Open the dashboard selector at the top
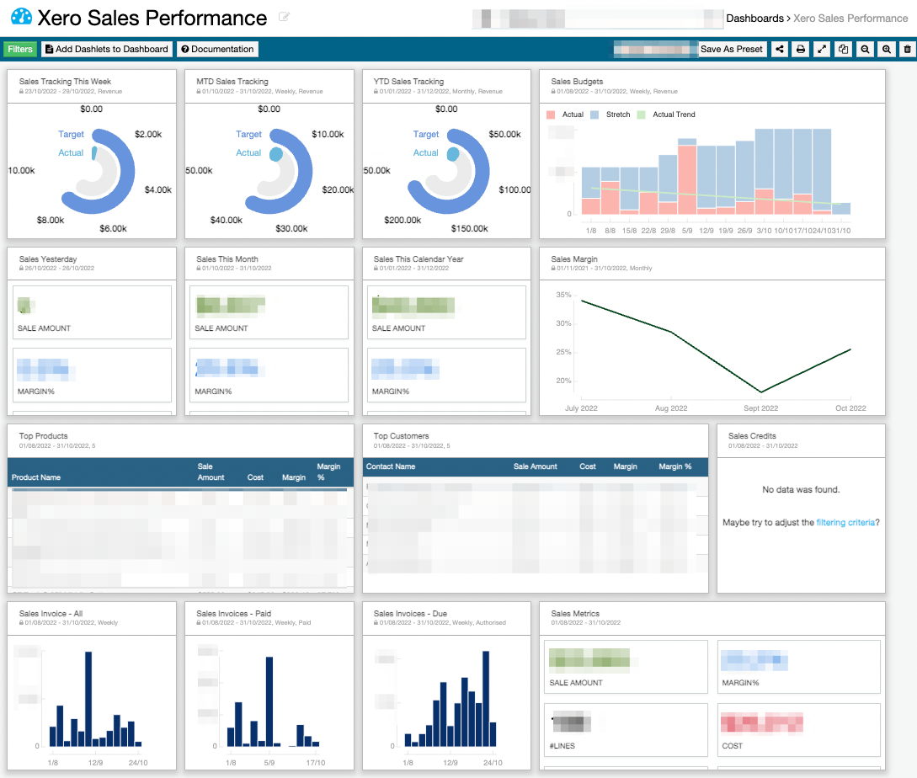This screenshot has width=917, height=778. pos(598,18)
